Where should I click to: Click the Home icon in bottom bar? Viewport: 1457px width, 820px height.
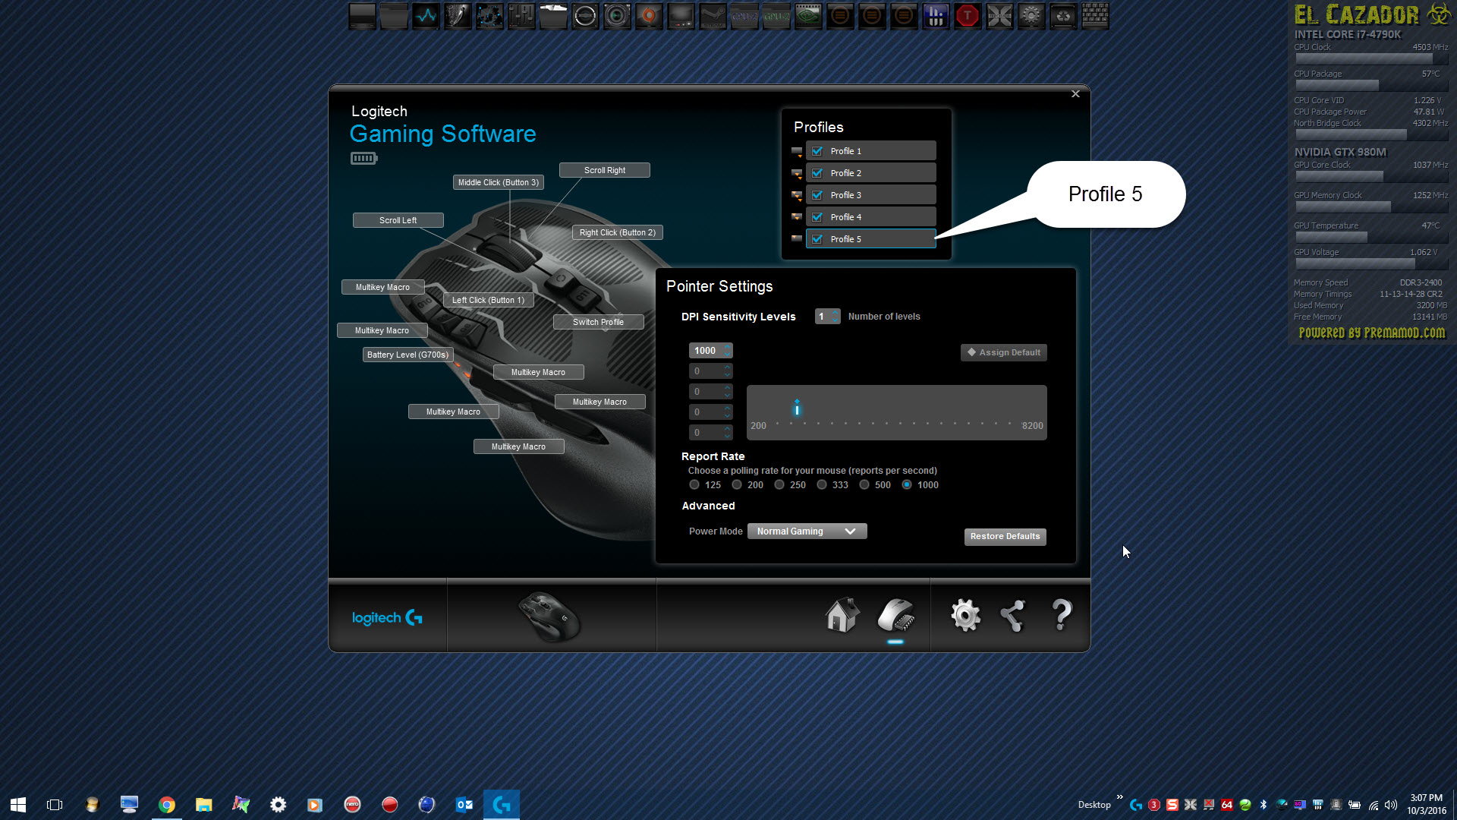(842, 615)
